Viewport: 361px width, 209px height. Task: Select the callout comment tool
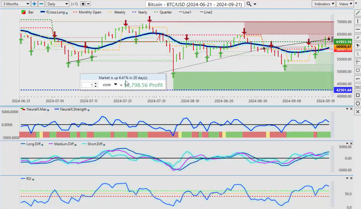point(357,71)
